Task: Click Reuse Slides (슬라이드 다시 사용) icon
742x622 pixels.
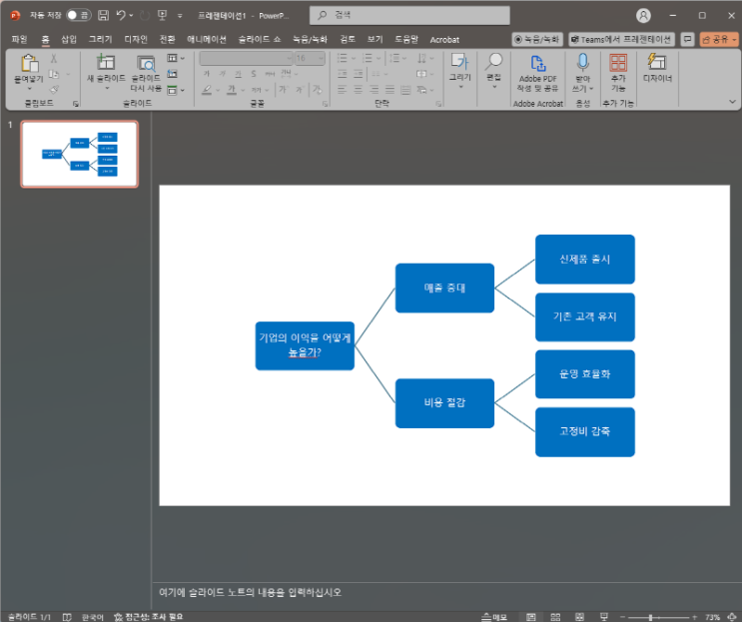Action: click(146, 63)
